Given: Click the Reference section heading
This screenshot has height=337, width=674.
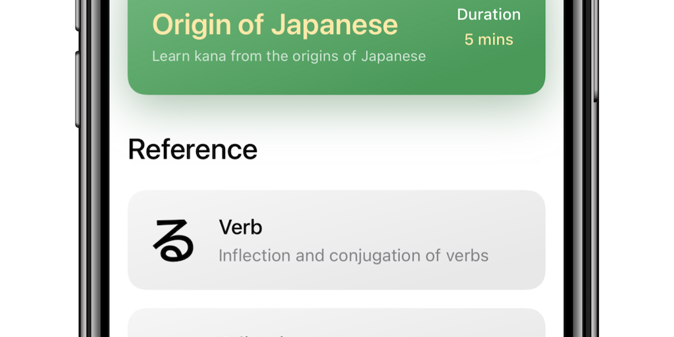Looking at the screenshot, I should 192,149.
